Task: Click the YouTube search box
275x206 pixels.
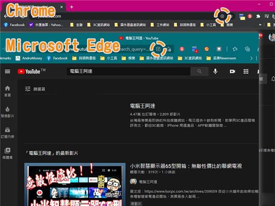Action: click(x=128, y=71)
